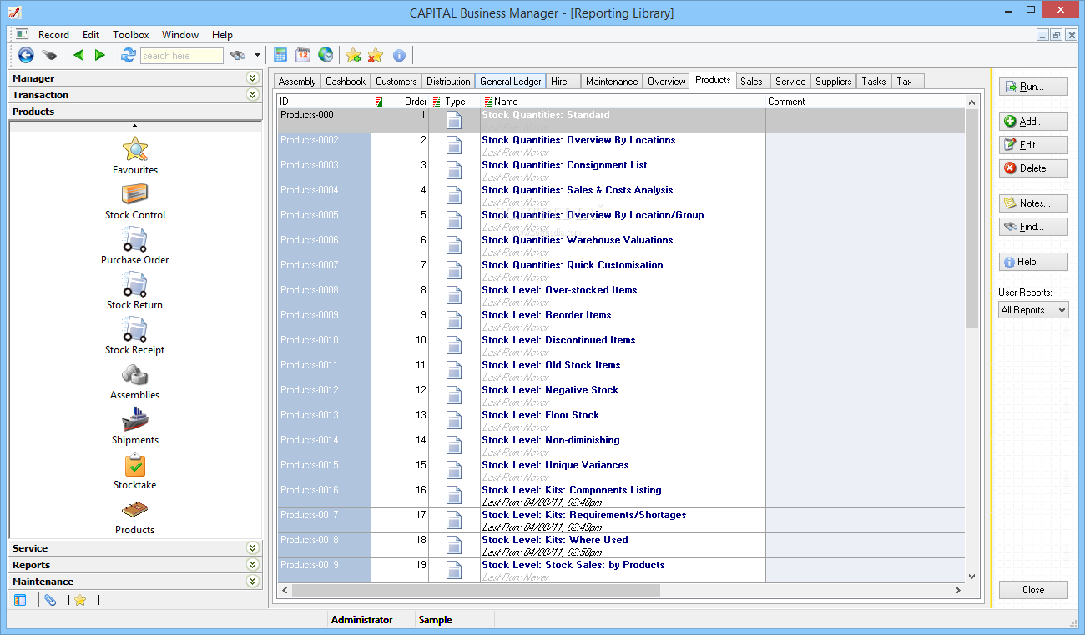Select row 'Stock Level: Negative Stock'
Screen dimensions: 1085x635
pyautogui.click(x=621, y=396)
